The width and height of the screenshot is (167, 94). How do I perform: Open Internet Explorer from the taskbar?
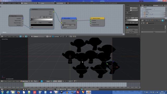click(x=8, y=92)
